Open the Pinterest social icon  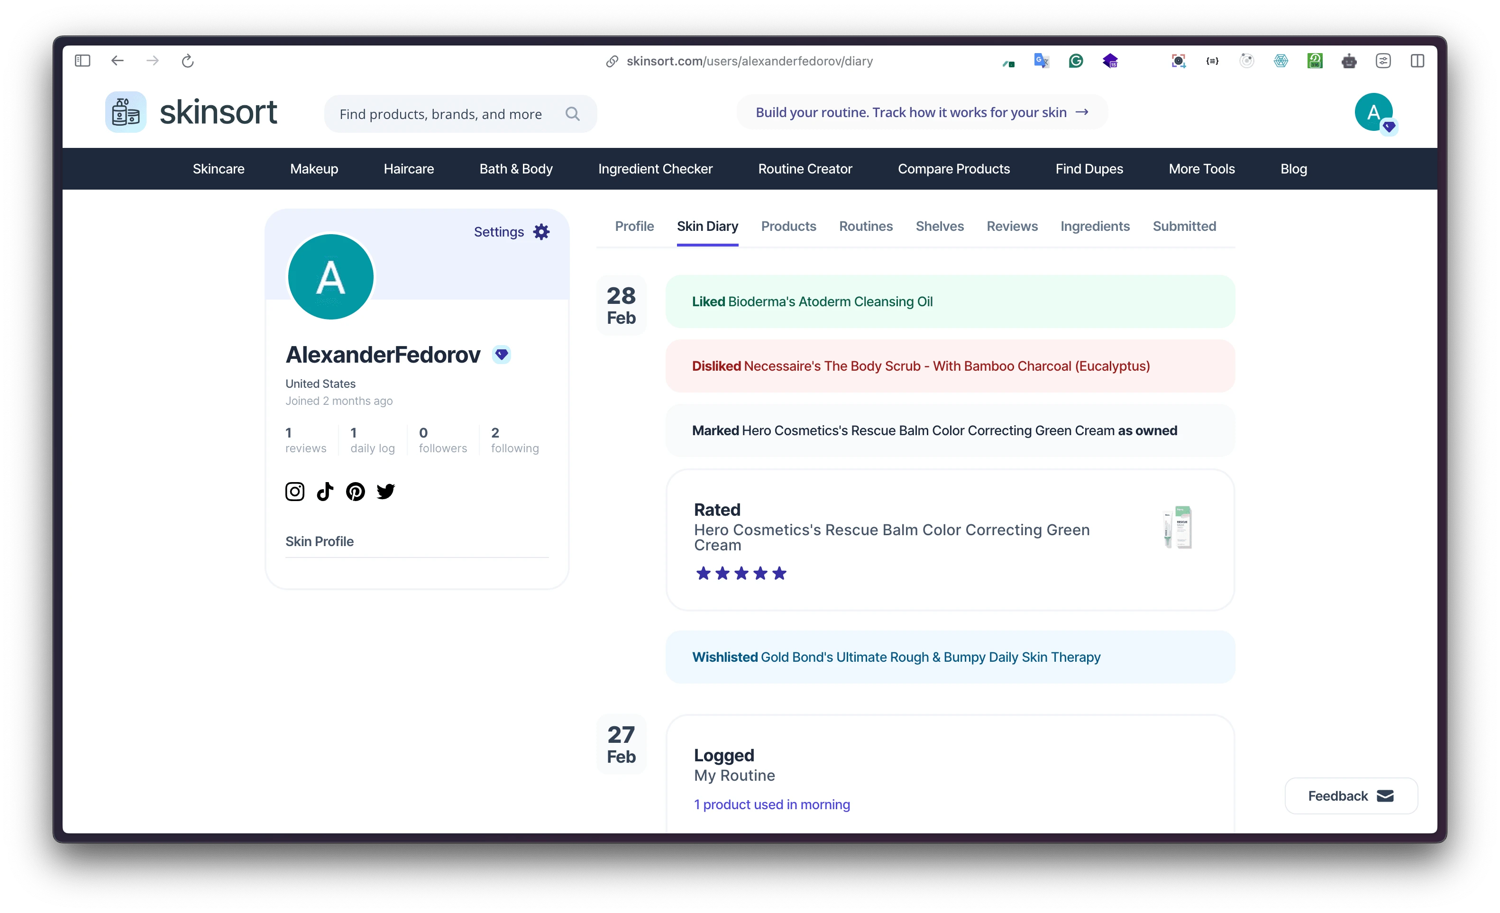[356, 491]
